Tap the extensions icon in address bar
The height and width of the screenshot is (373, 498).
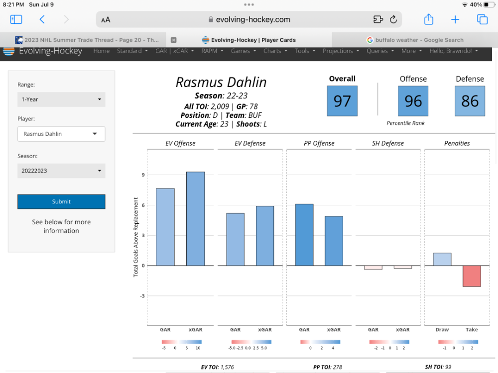coord(378,20)
